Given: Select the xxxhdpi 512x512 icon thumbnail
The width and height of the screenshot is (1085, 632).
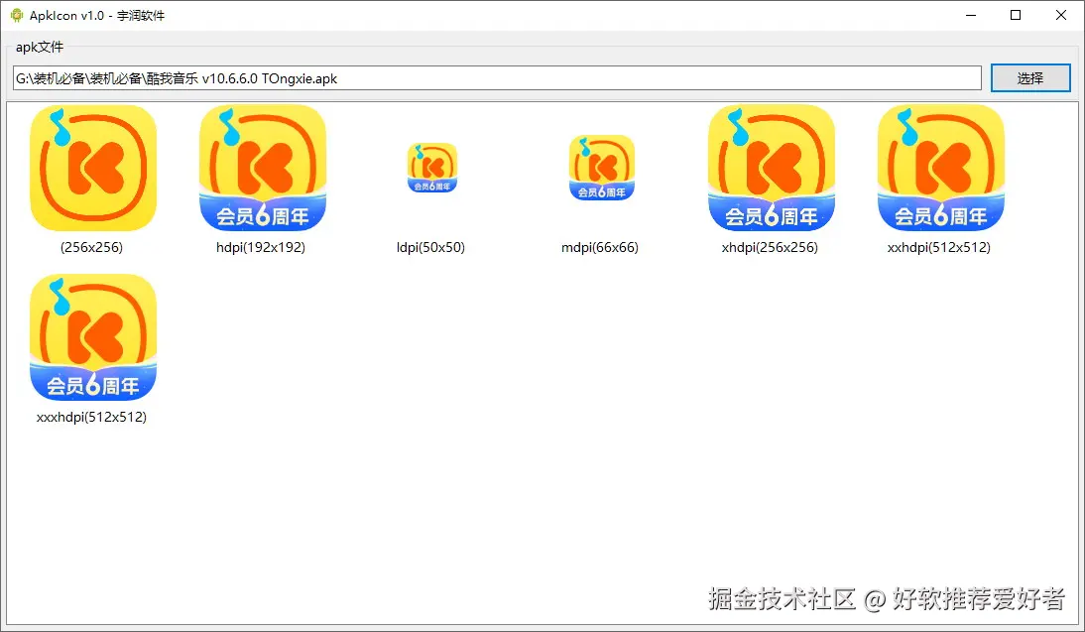Looking at the screenshot, I should (93, 337).
